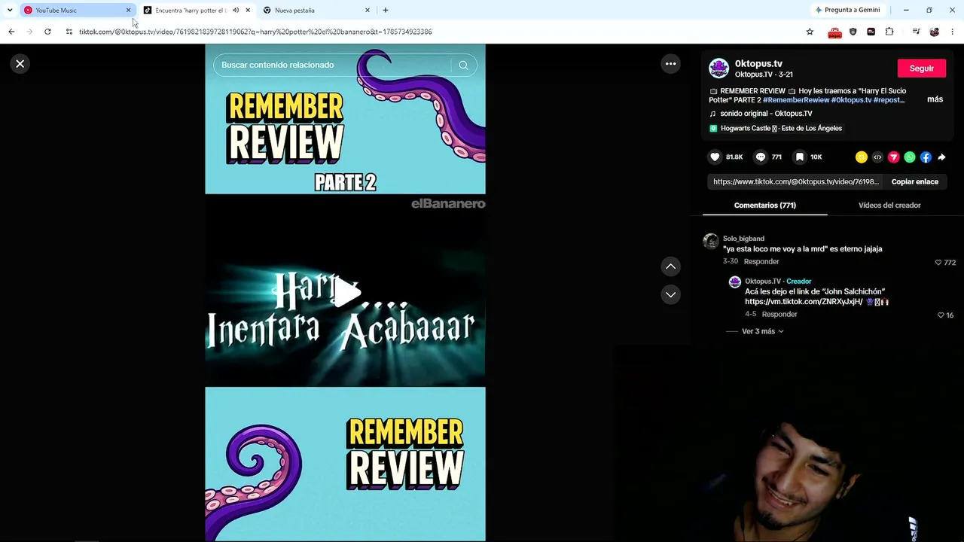964x542 pixels.
Task: Open the 0ktopus.tv profile avatar
Action: coord(719,69)
